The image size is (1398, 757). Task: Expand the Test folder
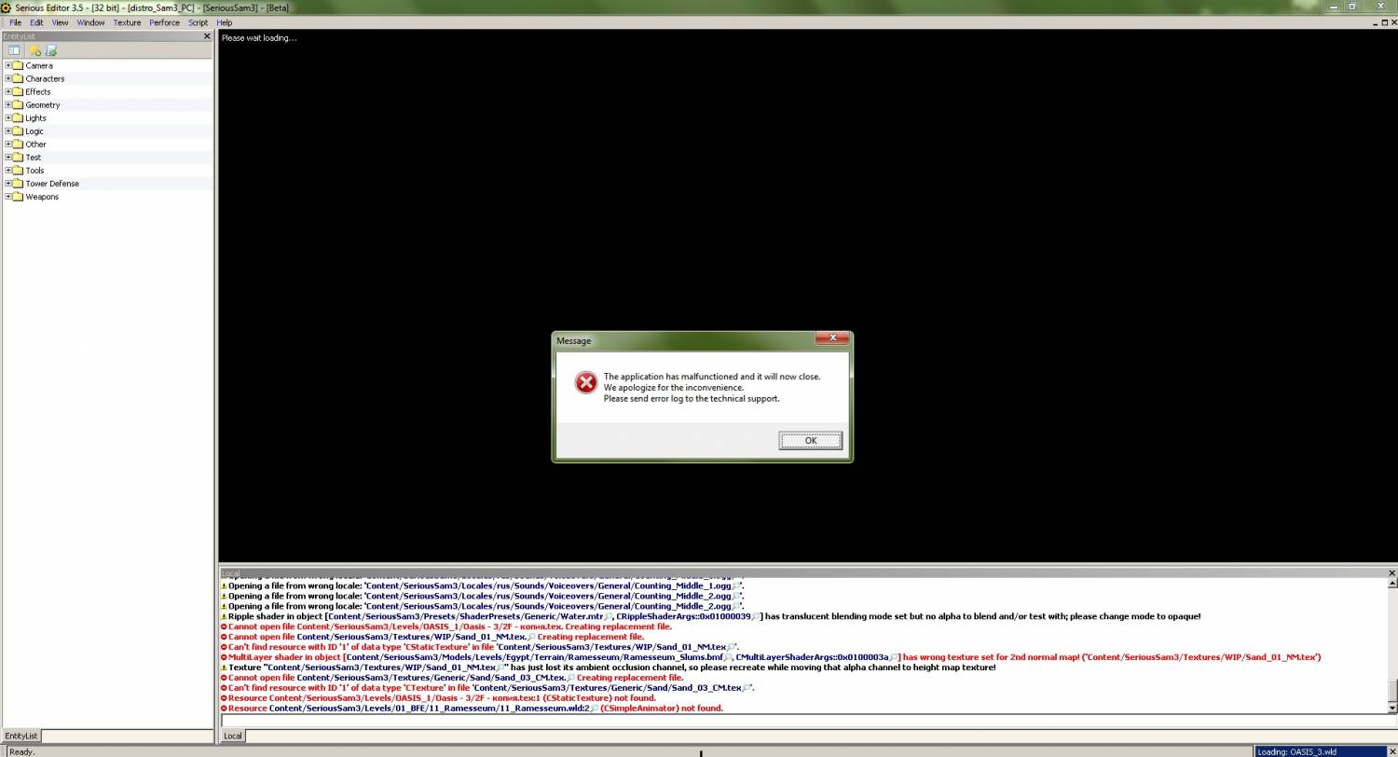click(x=8, y=157)
